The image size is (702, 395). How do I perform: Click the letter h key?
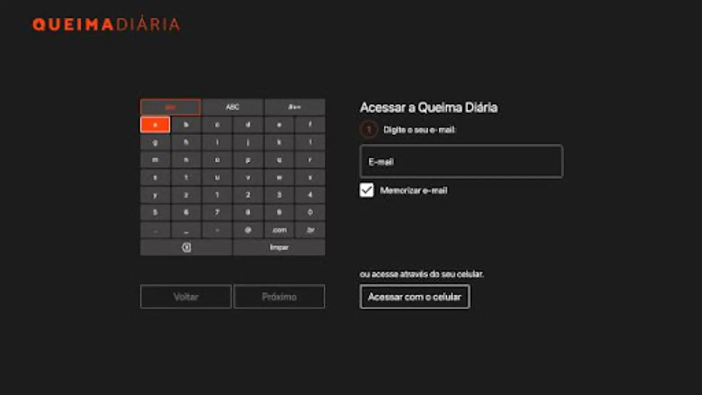(186, 142)
